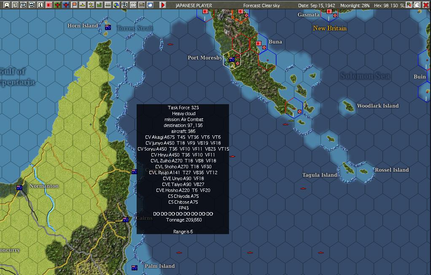
Task: Select red ship marker below Torres Strait label
Action: pos(170,44)
